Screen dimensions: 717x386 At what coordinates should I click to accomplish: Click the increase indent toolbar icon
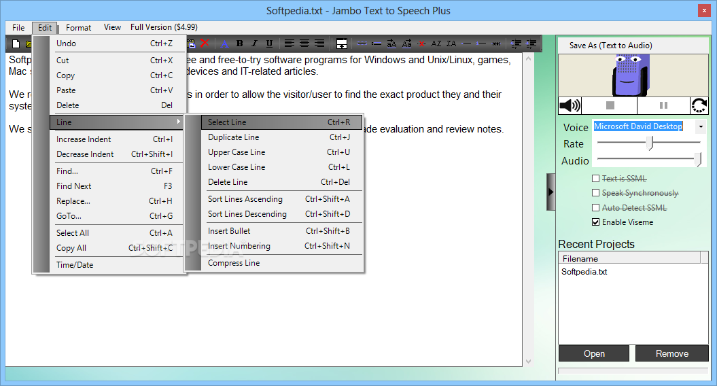tap(531, 44)
